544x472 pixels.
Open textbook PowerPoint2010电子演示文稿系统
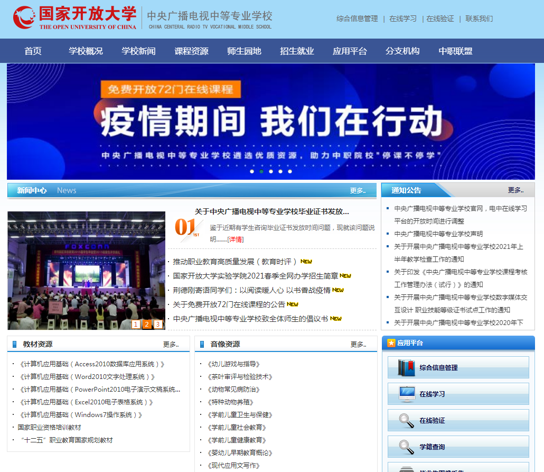[100, 390]
